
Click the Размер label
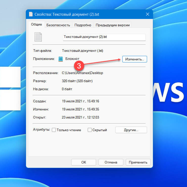point(40,81)
